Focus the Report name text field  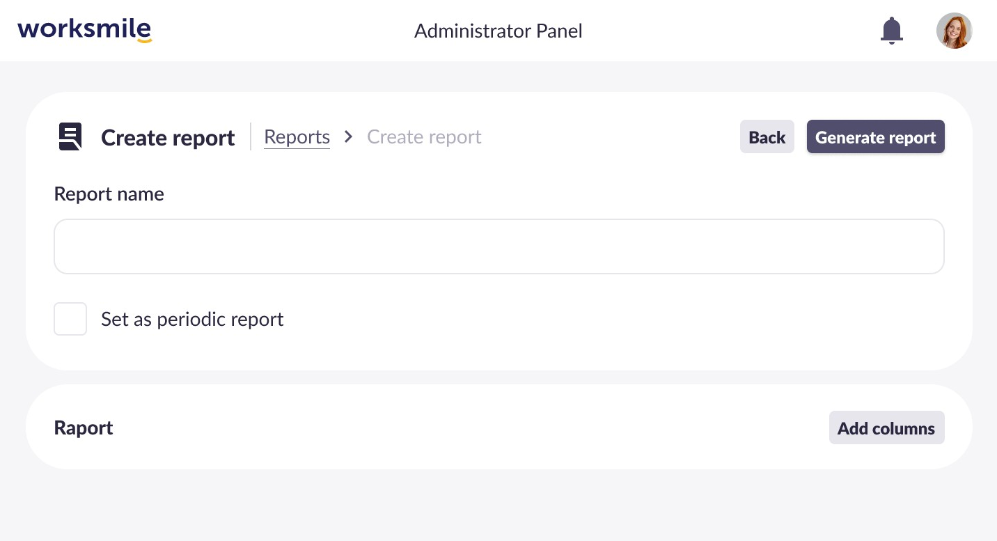pyautogui.click(x=498, y=246)
